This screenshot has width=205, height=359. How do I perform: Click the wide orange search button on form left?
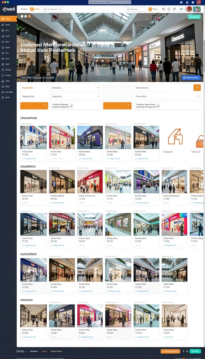point(34,106)
